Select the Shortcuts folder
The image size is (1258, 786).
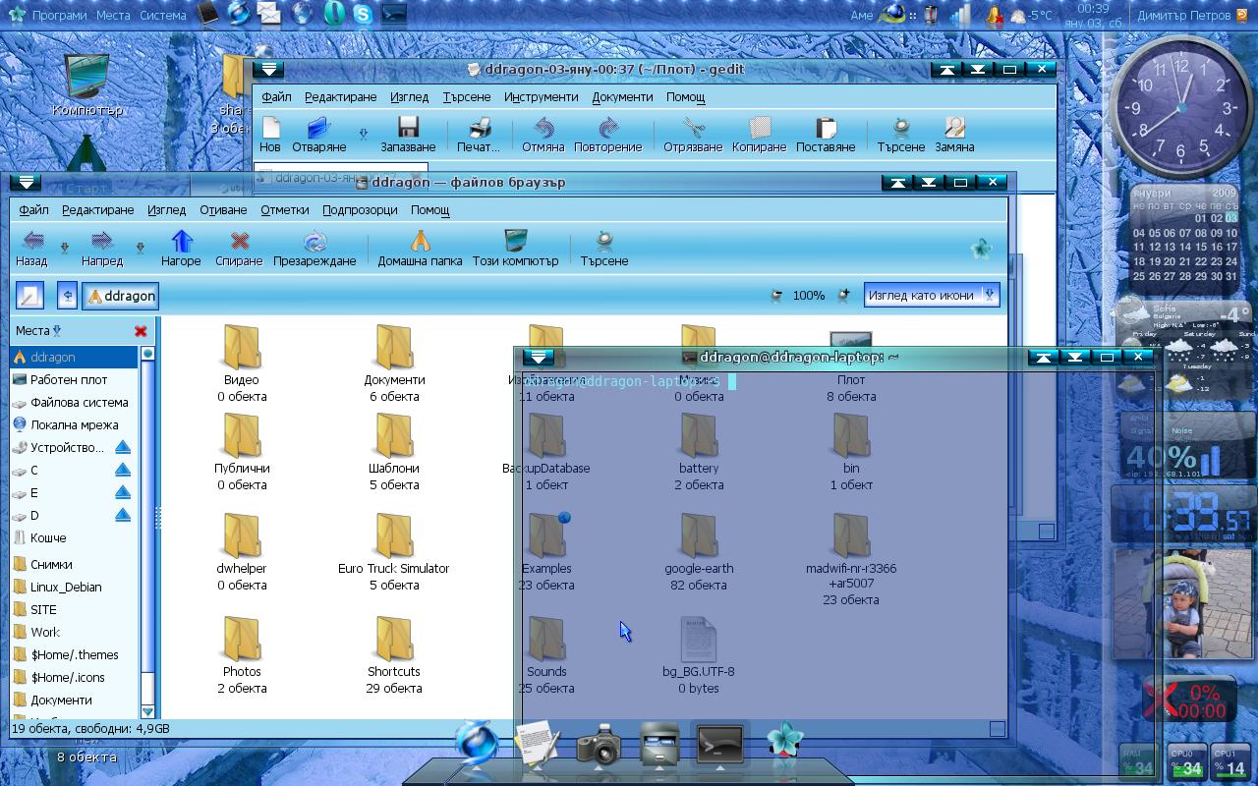394,654
